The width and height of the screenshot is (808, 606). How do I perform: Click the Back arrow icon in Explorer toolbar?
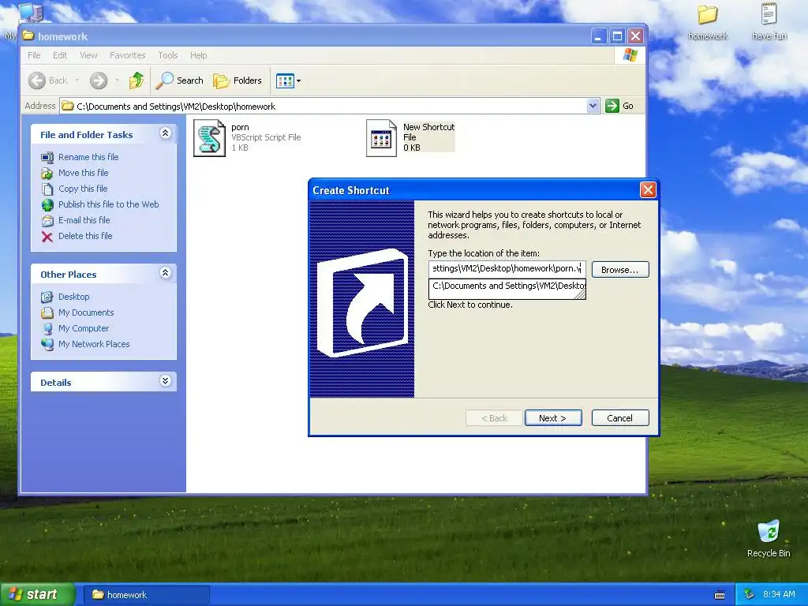coord(36,80)
